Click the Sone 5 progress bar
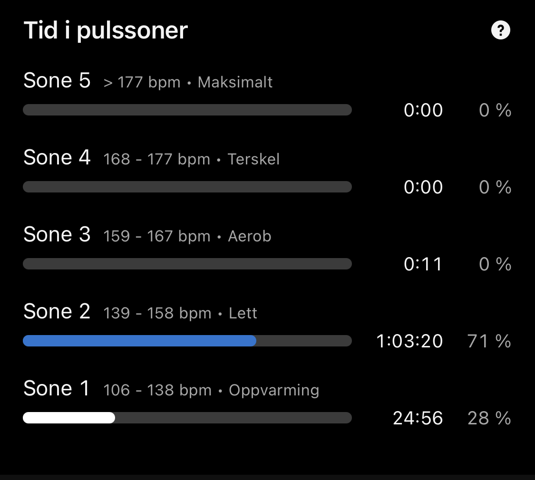 pyautogui.click(x=187, y=110)
